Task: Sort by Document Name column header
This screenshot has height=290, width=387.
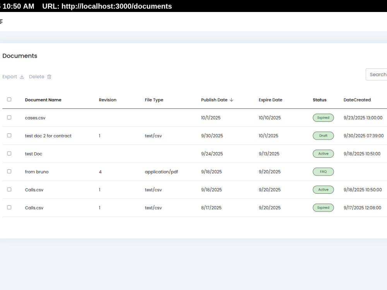Action: (43, 100)
